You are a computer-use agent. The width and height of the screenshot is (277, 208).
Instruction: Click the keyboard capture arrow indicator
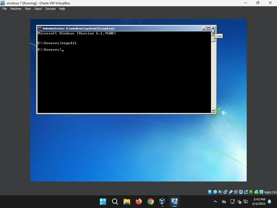(262, 192)
